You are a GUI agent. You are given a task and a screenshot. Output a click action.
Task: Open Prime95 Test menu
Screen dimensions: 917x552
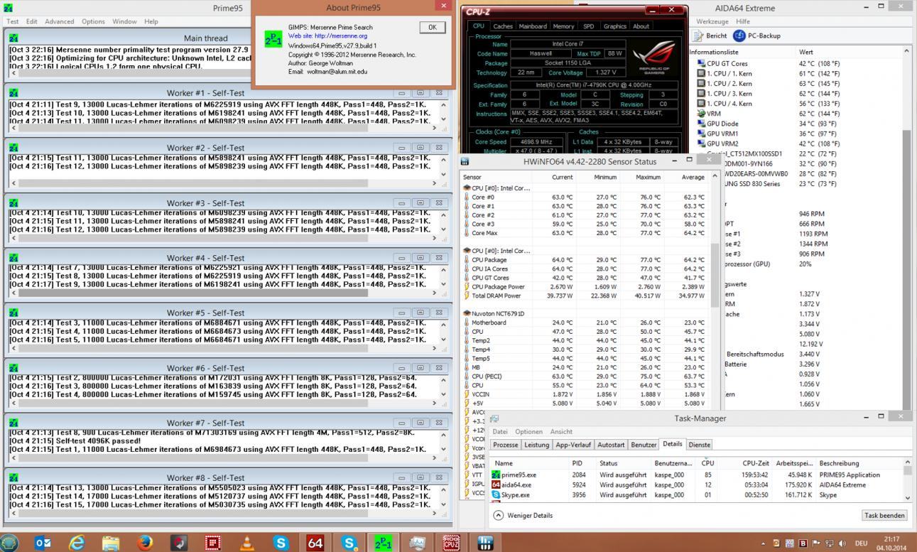pos(13,21)
